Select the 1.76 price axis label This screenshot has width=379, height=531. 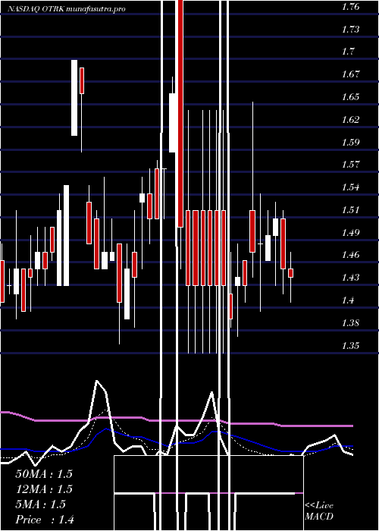350,7
